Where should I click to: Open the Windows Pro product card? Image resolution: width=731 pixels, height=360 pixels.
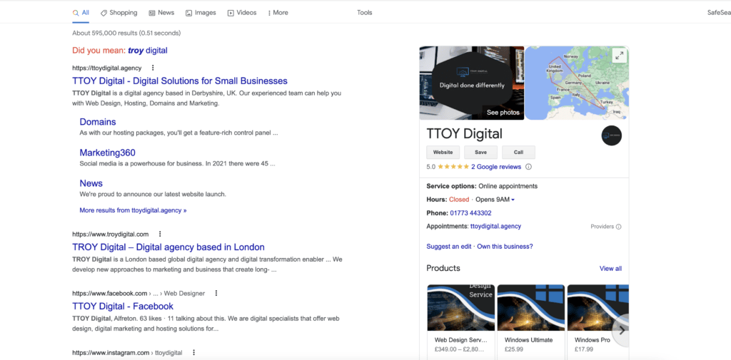pos(598,322)
